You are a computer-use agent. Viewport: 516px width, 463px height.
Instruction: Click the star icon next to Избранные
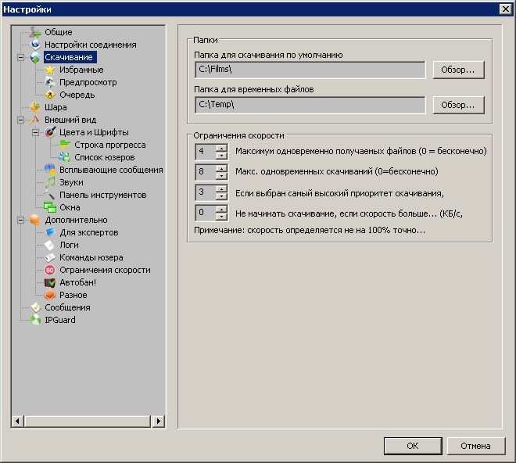coord(50,70)
